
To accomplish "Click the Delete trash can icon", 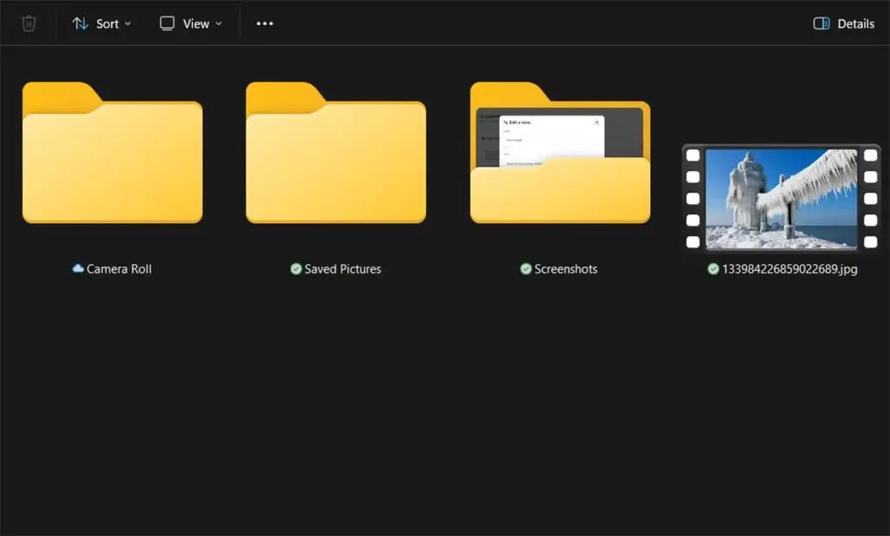I will [29, 23].
